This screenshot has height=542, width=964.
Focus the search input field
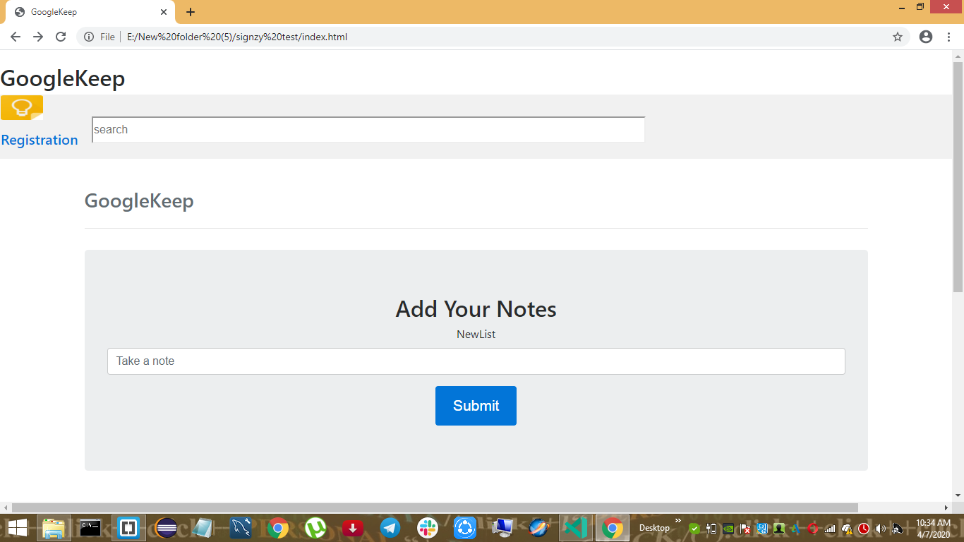368,130
